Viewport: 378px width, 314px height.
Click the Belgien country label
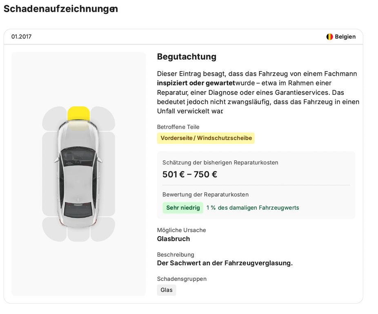tap(345, 37)
